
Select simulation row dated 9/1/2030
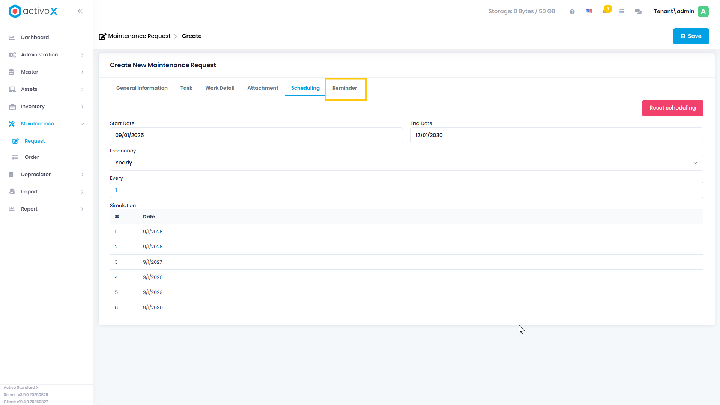406,308
